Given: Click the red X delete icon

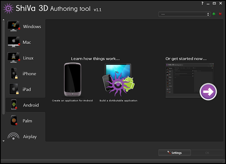Looking at the screenshot, I should tap(220, 14).
